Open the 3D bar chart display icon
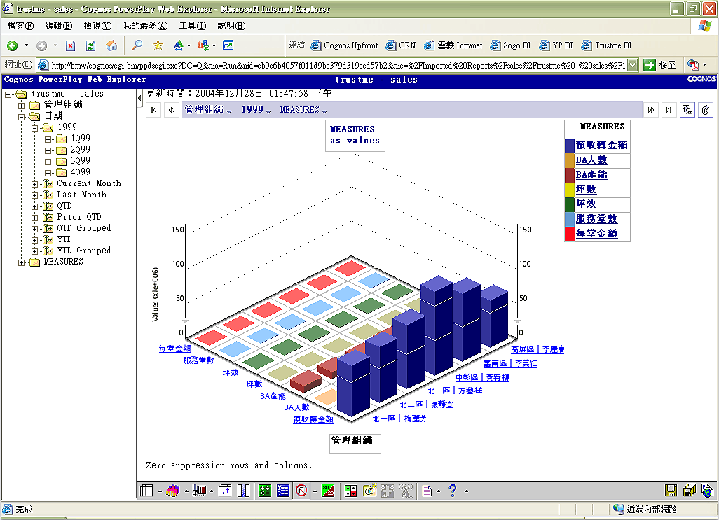Image resolution: width=719 pixels, height=520 pixels. tap(173, 491)
